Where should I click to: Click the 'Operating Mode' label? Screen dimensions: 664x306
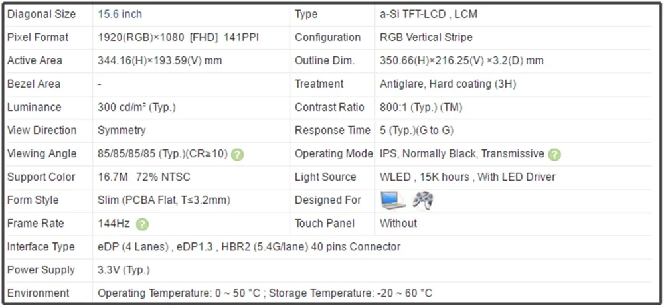pyautogui.click(x=334, y=153)
